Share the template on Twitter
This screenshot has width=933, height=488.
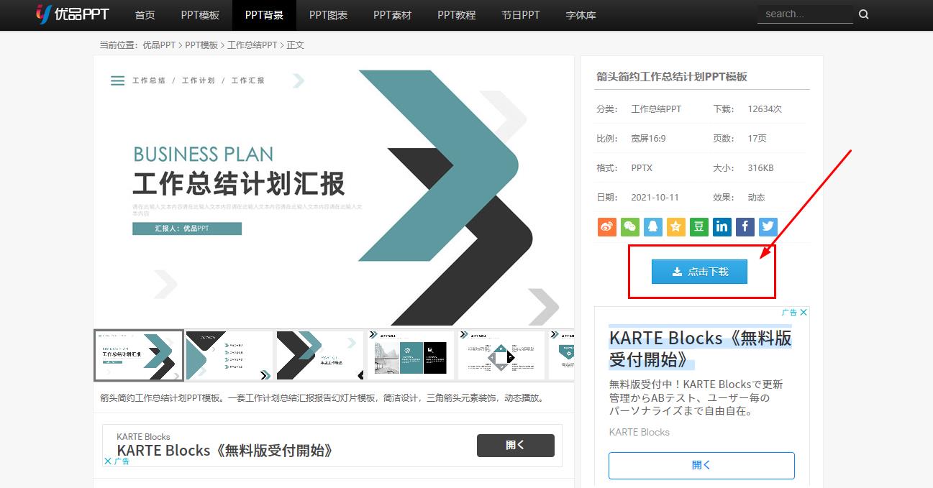(768, 226)
